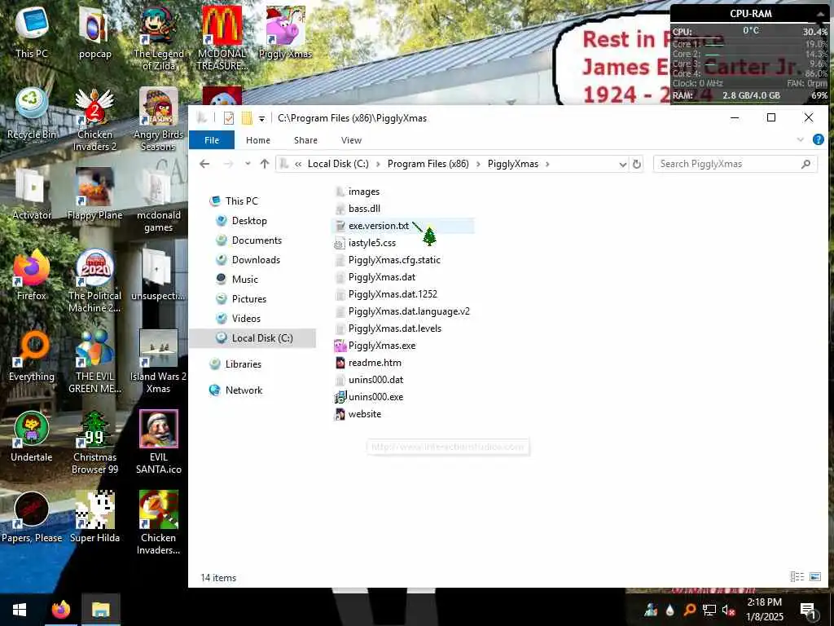
Task: Switch to large icons view
Action: click(814, 577)
